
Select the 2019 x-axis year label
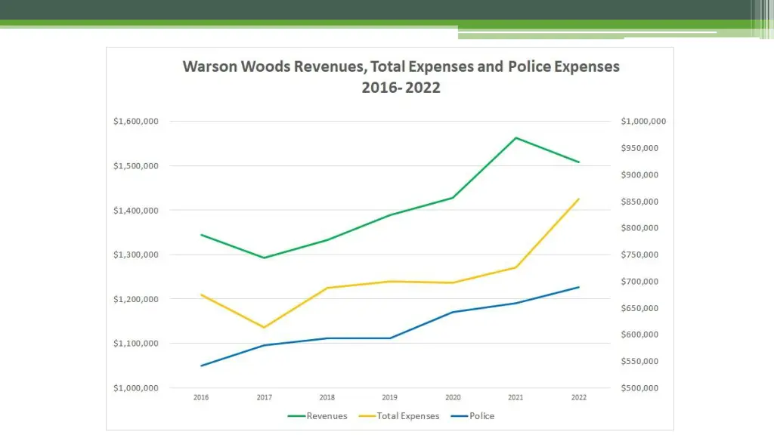pos(390,397)
